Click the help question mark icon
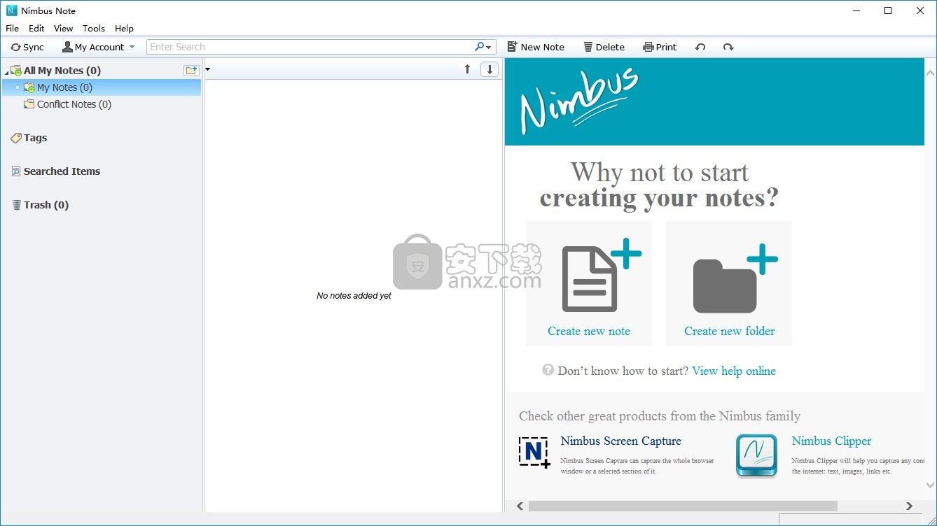Viewport: 937px width, 526px height. pos(548,370)
